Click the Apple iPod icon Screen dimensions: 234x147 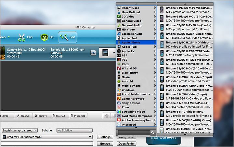pyautogui.click(x=119, y=38)
